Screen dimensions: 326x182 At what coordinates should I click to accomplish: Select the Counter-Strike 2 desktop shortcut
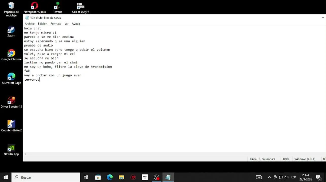click(x=11, y=126)
